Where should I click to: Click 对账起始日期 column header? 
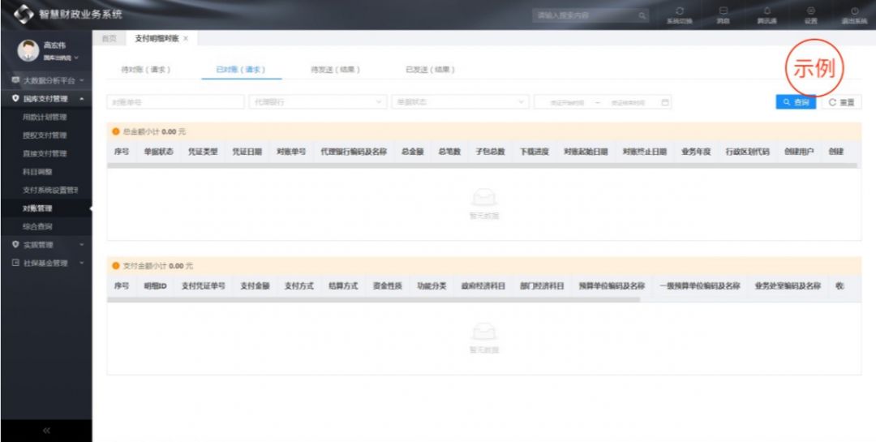(x=586, y=152)
